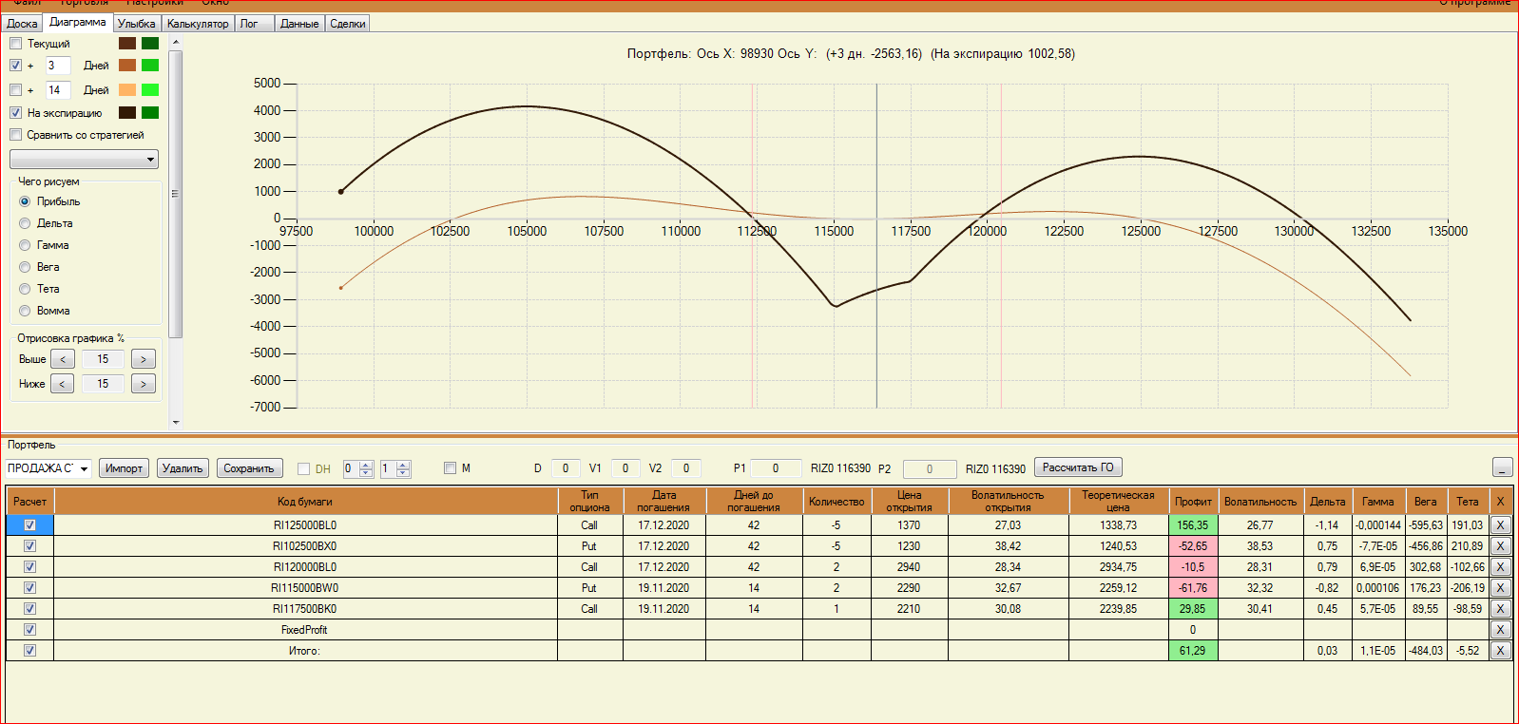This screenshot has width=1519, height=724.
Task: Change the bright green +3 Дней swatch
Action: coord(150,66)
